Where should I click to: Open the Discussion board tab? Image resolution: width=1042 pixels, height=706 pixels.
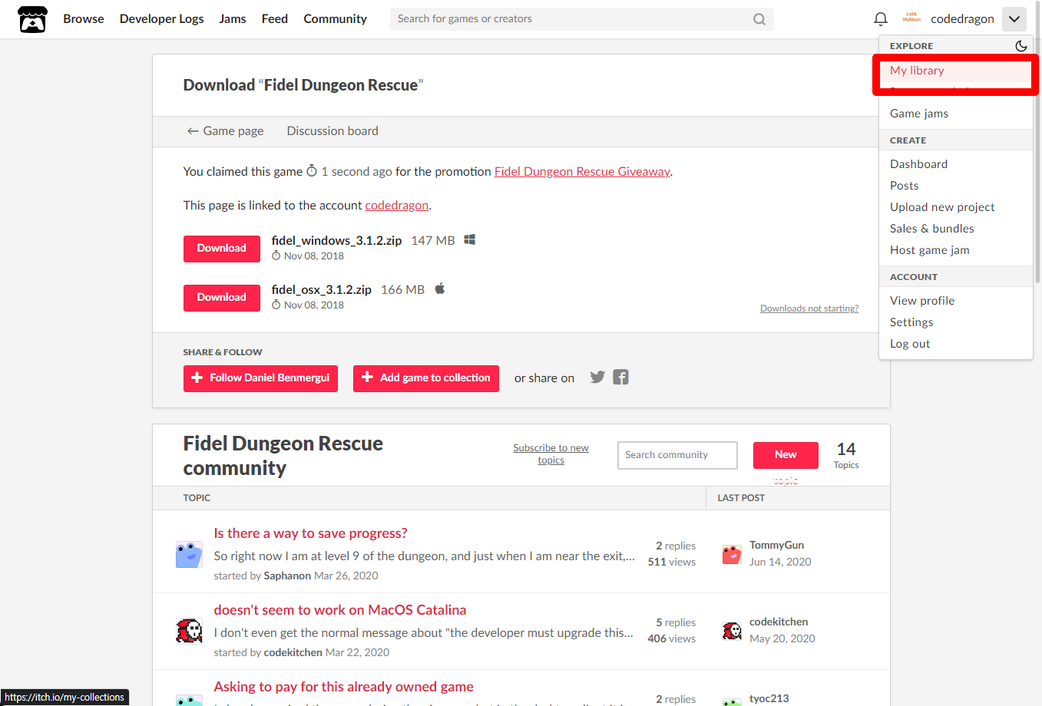pos(332,131)
